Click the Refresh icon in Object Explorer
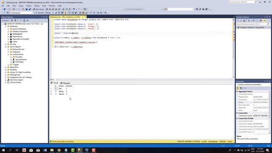Viewport: 272px width, 153px height. [24, 20]
